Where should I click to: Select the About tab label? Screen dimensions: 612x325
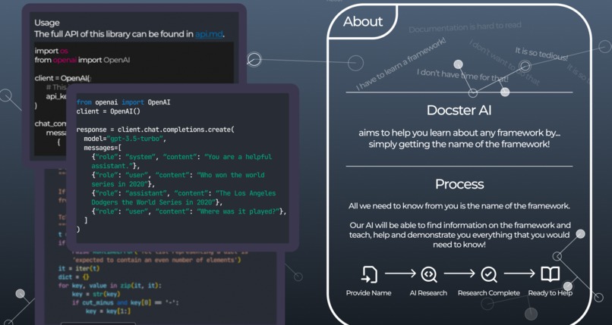pos(363,21)
